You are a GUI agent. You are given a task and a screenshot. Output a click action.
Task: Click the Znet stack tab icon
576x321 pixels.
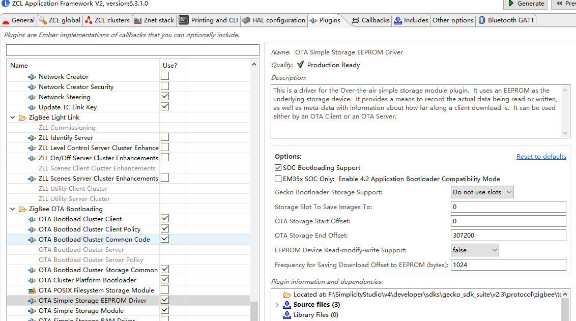(137, 20)
